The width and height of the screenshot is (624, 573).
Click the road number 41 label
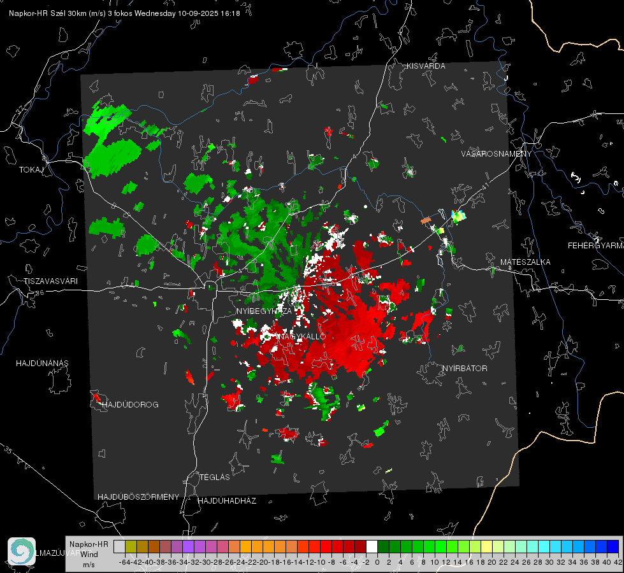[484, 186]
